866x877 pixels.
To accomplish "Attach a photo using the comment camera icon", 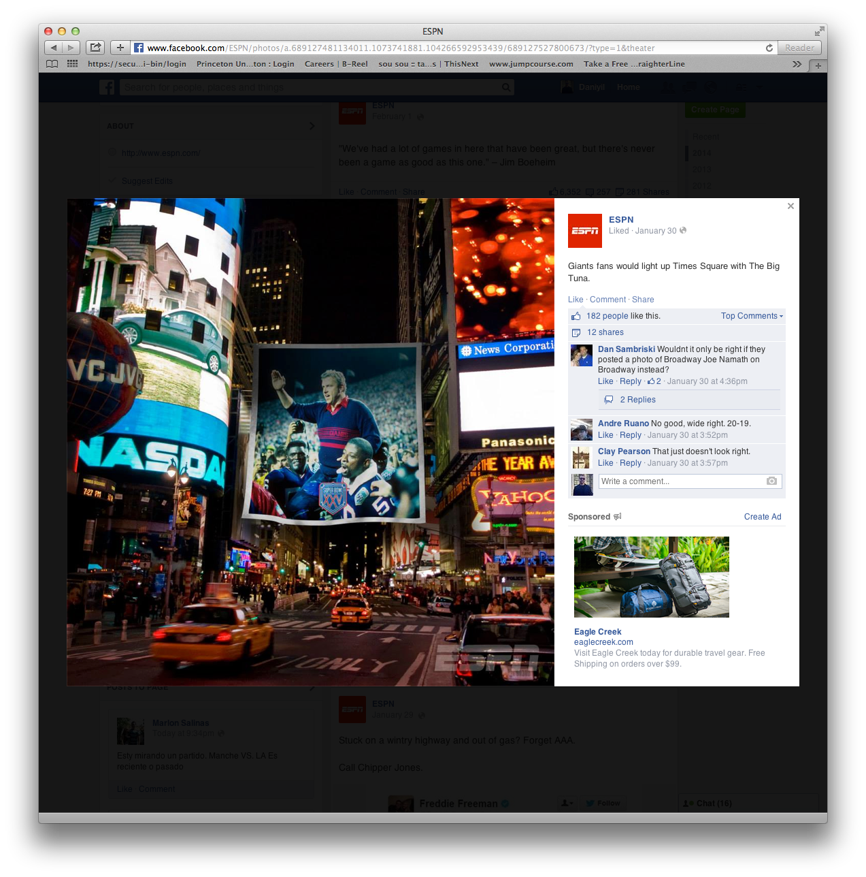I will pyautogui.click(x=771, y=481).
